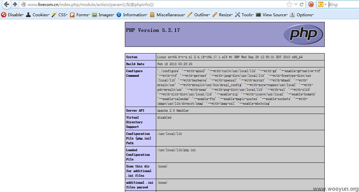
Task: Focus the Bing search field
Action: [343, 4]
